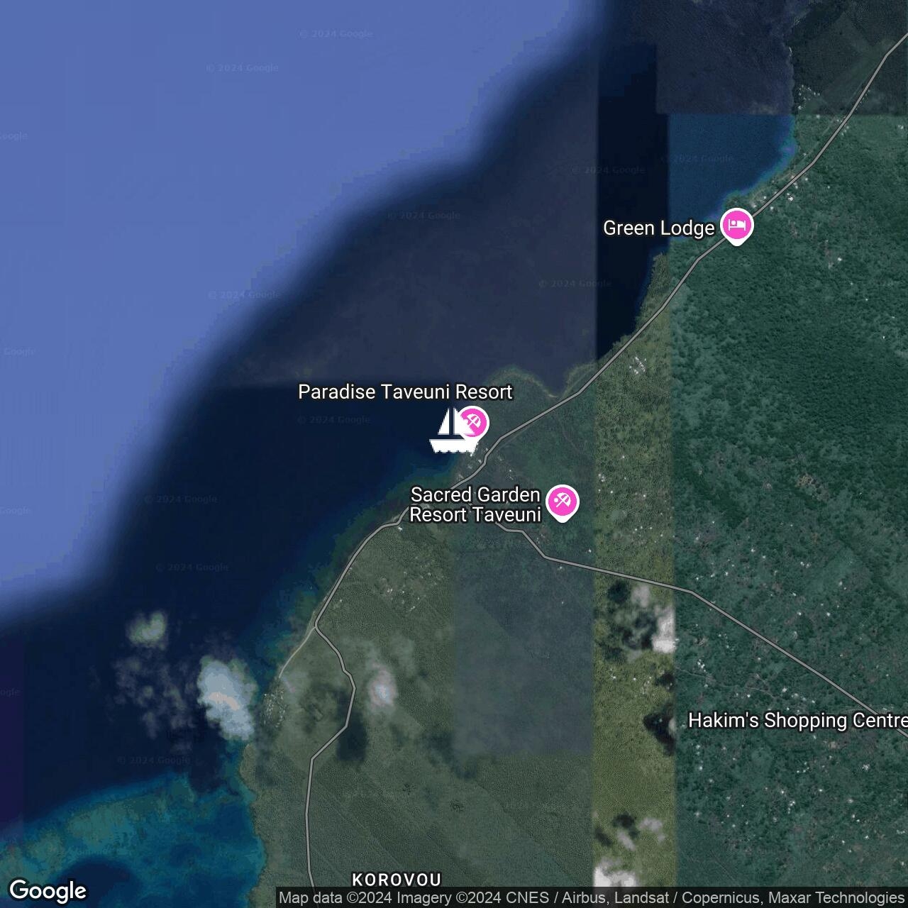Open the Sacred Garden Resort Taveuni label
The height and width of the screenshot is (908, 908).
(475, 505)
